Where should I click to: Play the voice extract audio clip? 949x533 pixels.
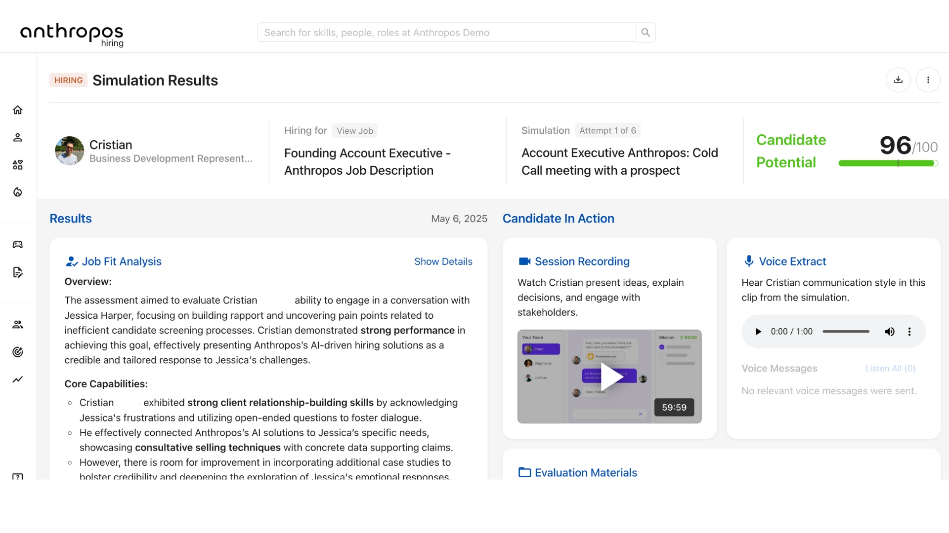[758, 332]
